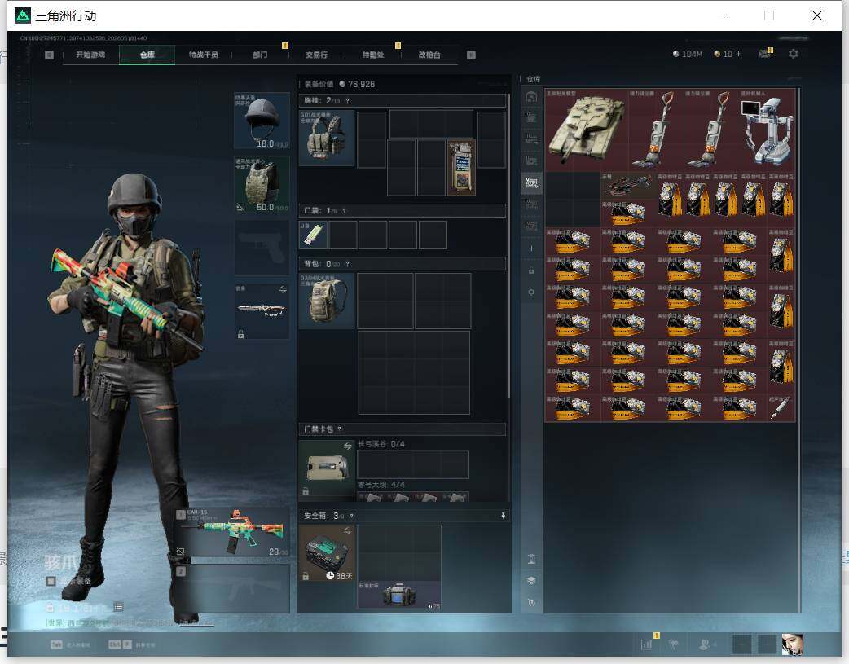Swap the knife using its swap arrows

283,290
